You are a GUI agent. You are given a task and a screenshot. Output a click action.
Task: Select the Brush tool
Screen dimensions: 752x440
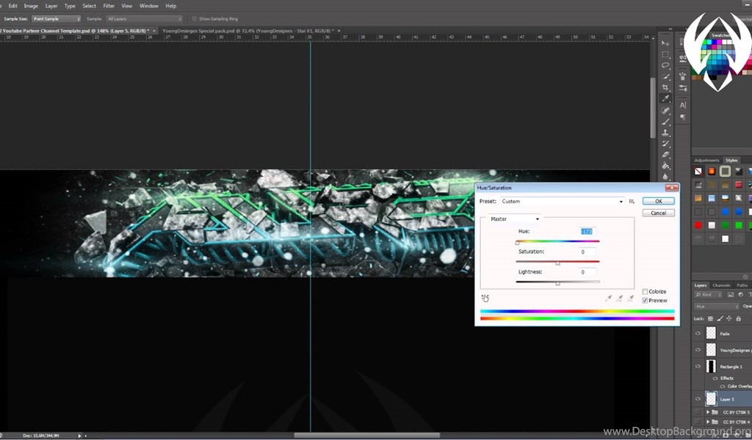click(x=665, y=122)
